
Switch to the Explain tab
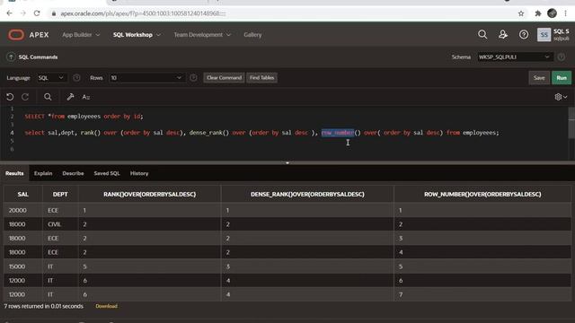[43, 173]
